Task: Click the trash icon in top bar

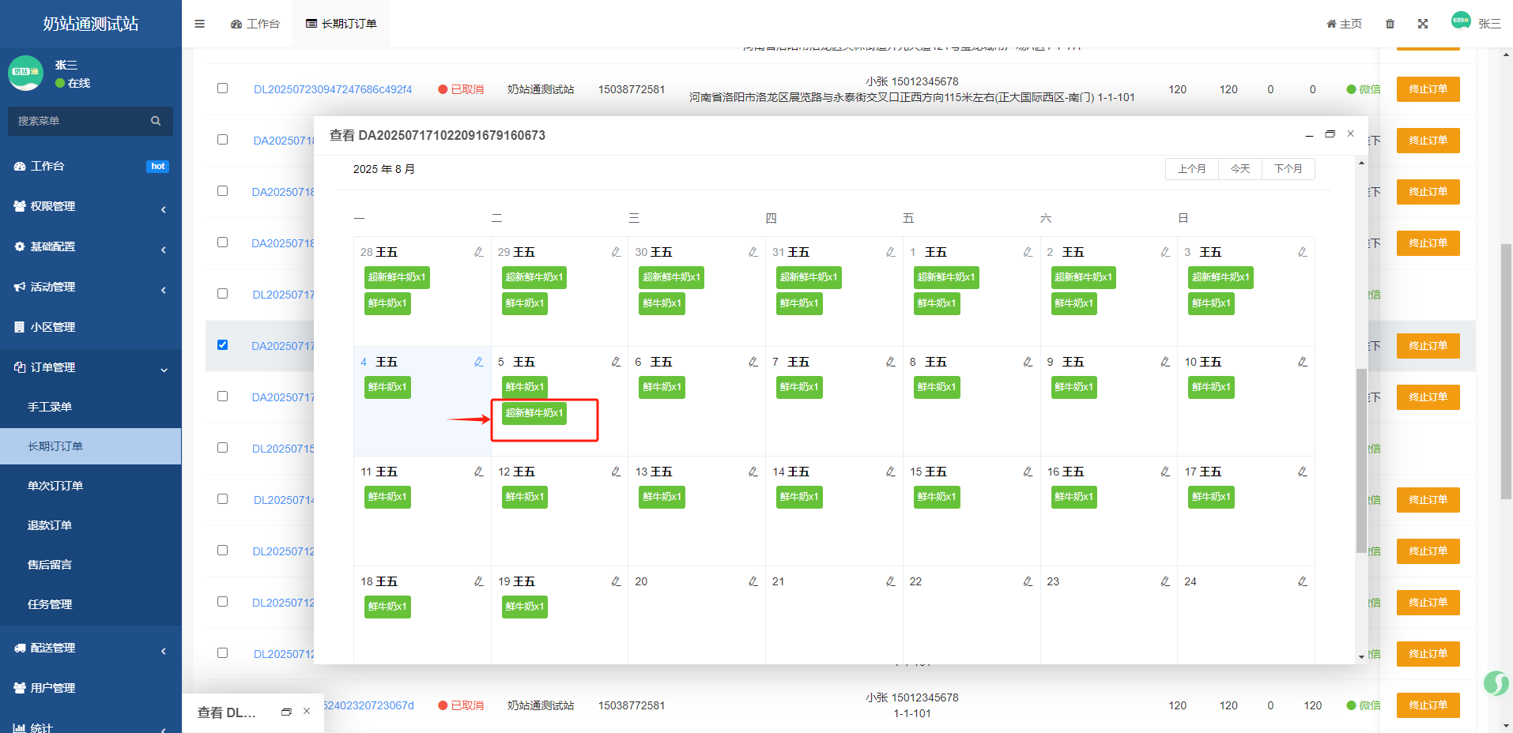Action: [1390, 24]
